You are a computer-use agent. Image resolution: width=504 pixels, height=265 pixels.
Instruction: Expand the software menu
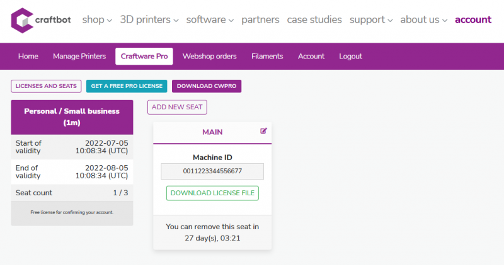click(x=210, y=19)
